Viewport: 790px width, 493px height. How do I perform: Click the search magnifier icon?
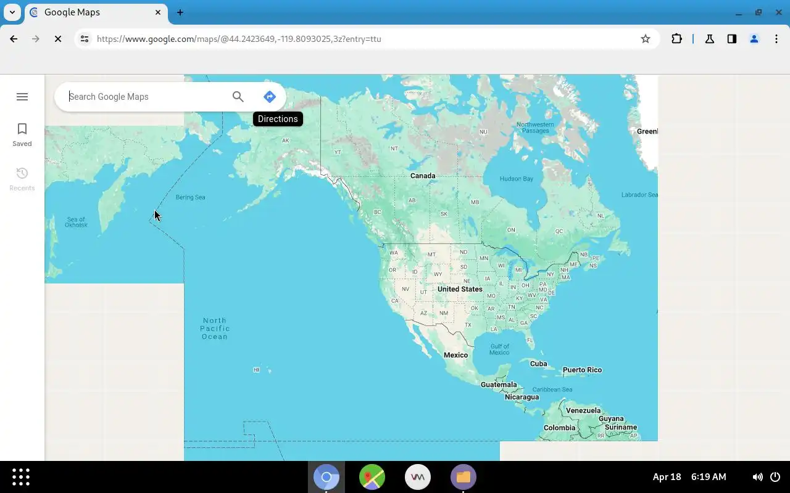[x=238, y=97]
